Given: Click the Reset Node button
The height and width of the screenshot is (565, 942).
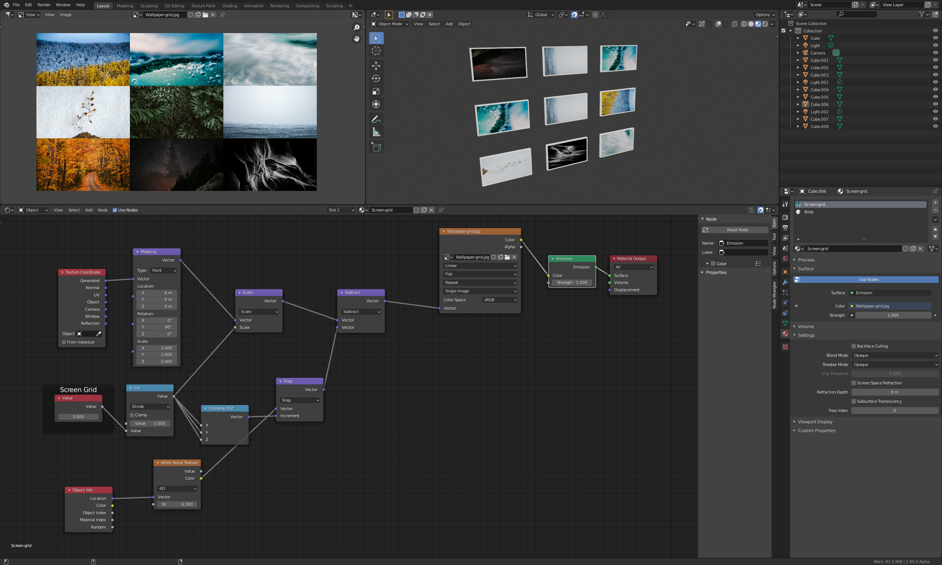Looking at the screenshot, I should pos(735,230).
